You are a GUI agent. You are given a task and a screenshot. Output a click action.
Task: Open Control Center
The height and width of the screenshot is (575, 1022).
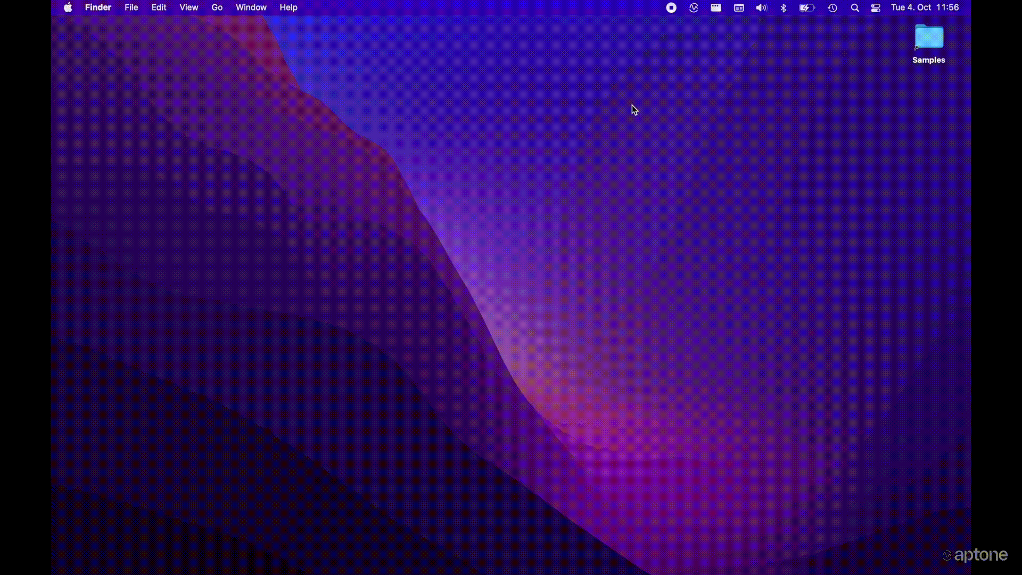876,7
